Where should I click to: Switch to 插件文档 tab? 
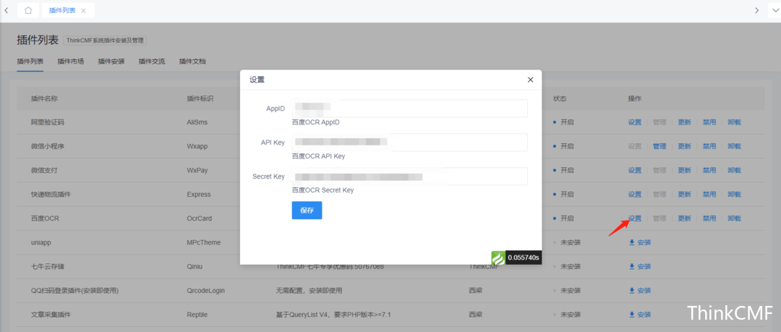pos(192,61)
